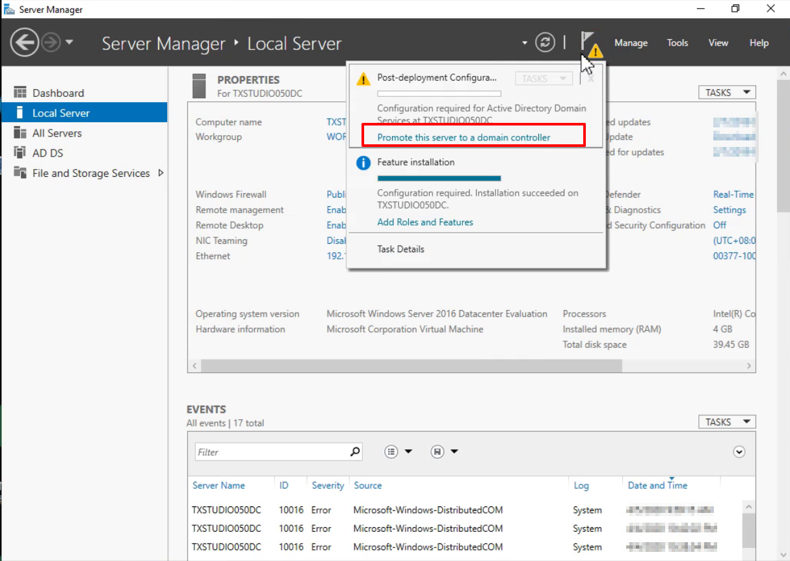Click the main window scroll up arrow
The image size is (790, 561).
pos(783,73)
